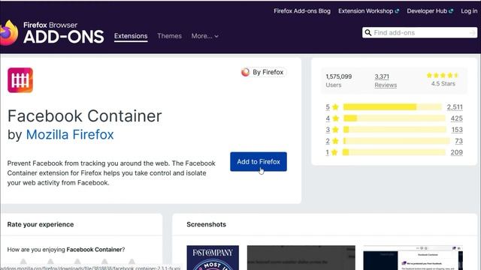Image resolution: width=481 pixels, height=270 pixels.
Task: Click the 153 three-star review count
Action: point(457,130)
